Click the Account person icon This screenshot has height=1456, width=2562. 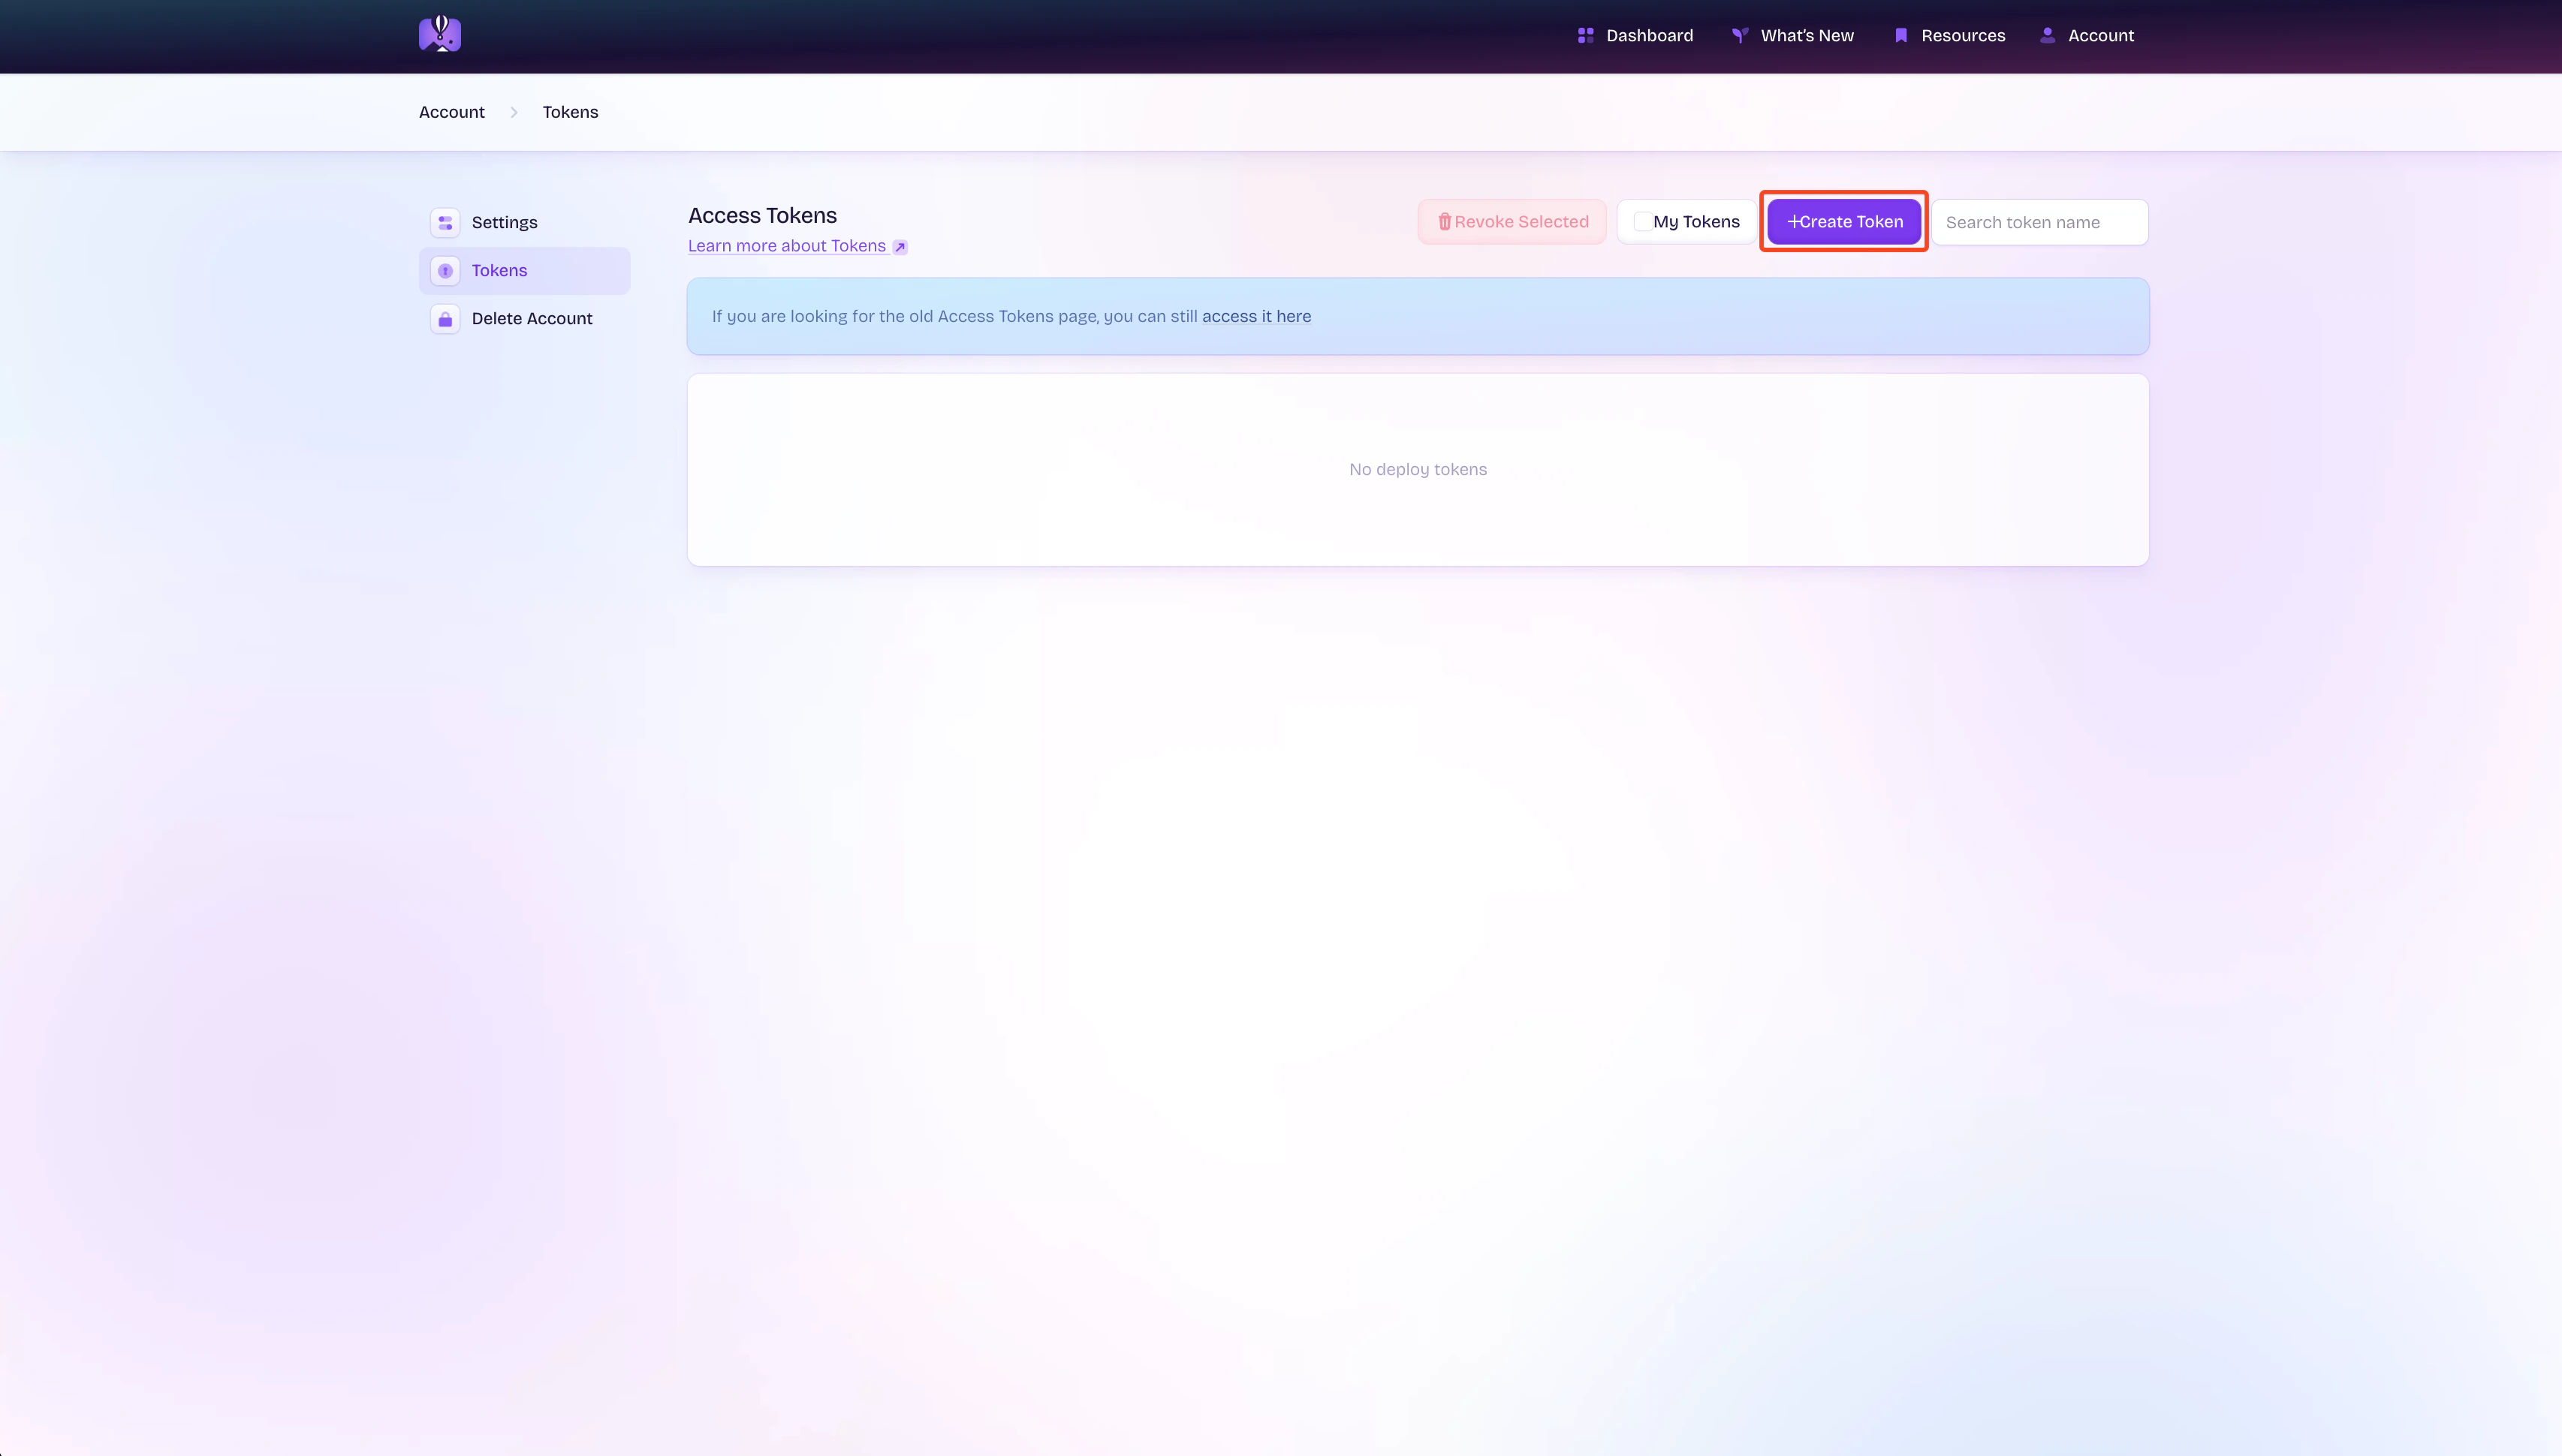[x=2048, y=35]
